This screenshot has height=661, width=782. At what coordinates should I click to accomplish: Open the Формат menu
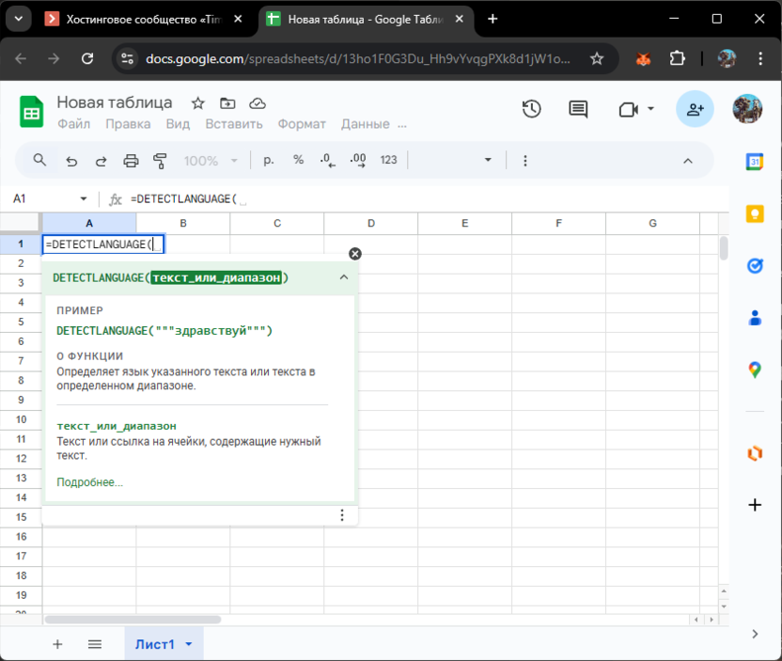tap(302, 124)
